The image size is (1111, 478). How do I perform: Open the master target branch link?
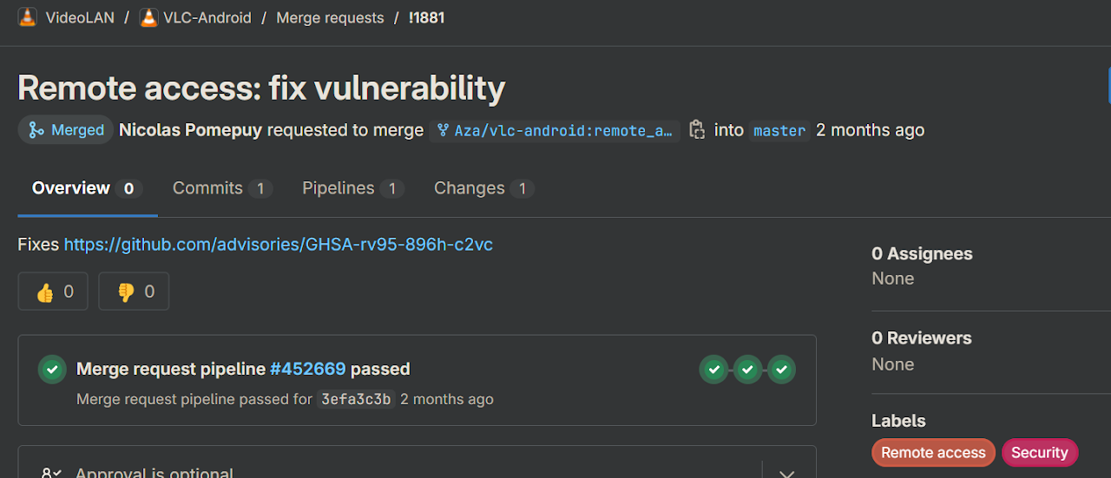(779, 131)
